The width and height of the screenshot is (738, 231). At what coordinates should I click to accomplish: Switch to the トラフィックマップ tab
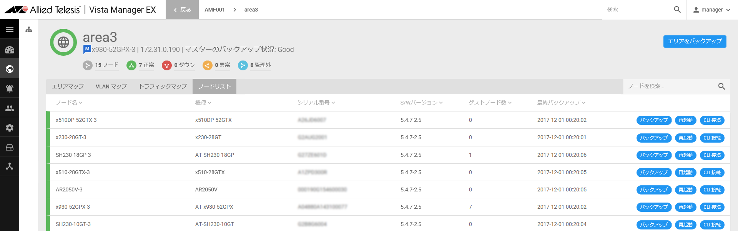coord(163,86)
